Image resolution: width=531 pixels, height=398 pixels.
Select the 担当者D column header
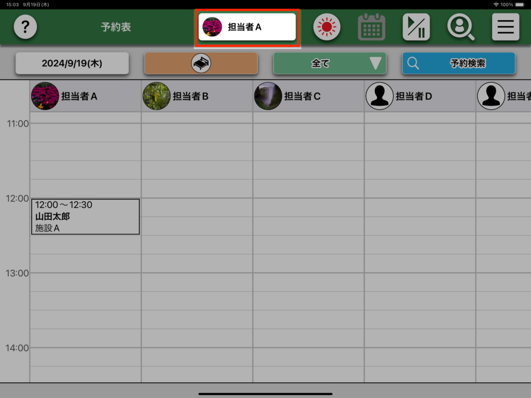click(x=414, y=96)
